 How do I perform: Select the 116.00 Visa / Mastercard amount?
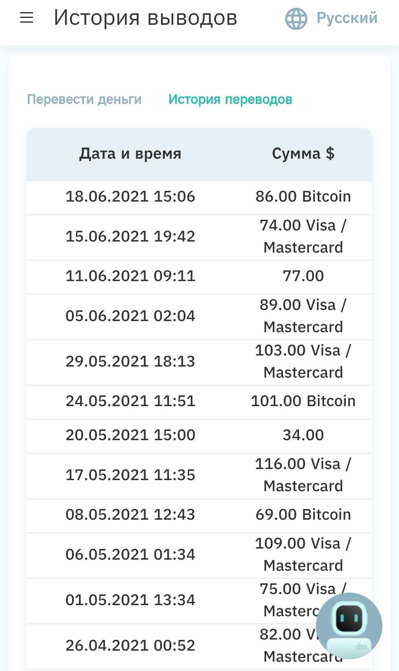(x=303, y=475)
